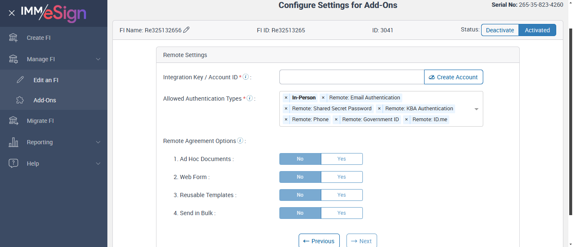The image size is (573, 247).
Task: Remove the Remote: Phone tag
Action: (286, 120)
